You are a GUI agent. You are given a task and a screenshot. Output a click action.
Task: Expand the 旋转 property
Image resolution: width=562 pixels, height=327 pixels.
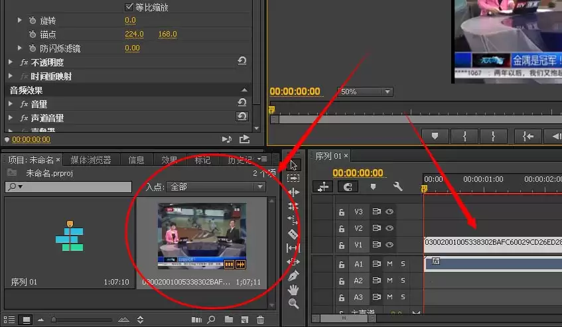click(20, 21)
